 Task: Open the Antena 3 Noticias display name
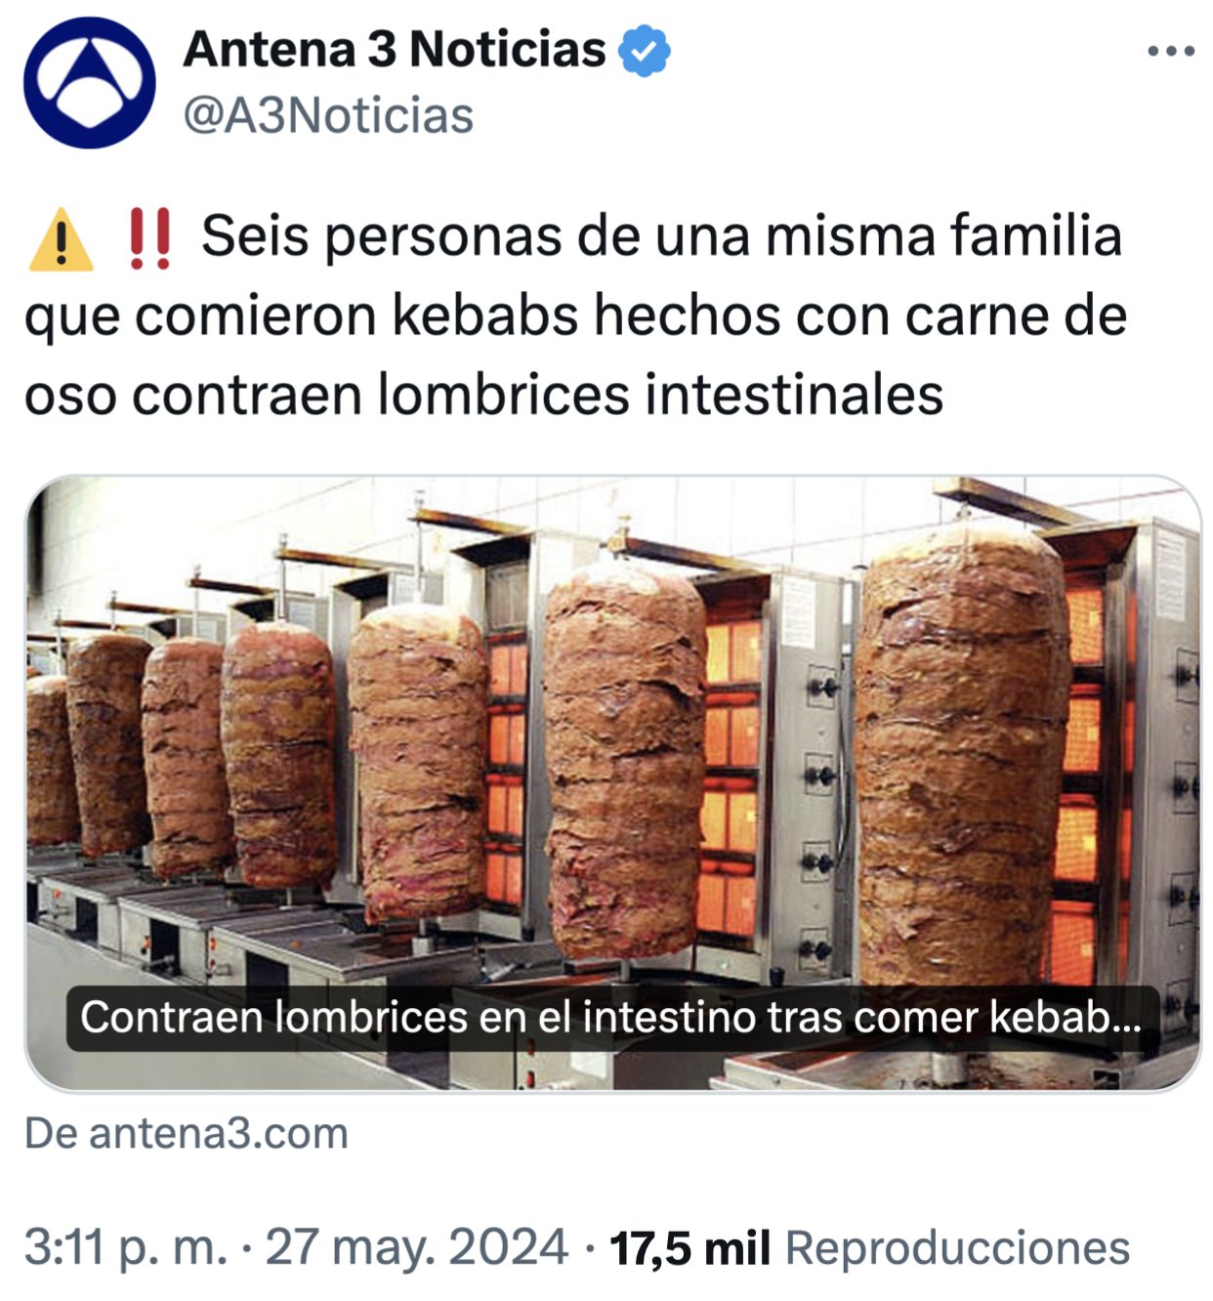pyautogui.click(x=395, y=49)
